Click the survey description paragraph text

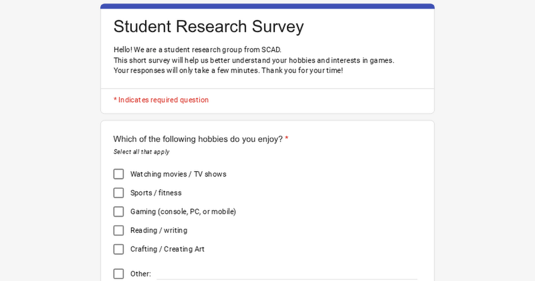click(254, 60)
